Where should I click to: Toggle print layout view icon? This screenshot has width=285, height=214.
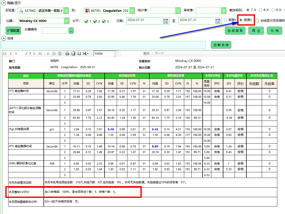click(x=73, y=53)
